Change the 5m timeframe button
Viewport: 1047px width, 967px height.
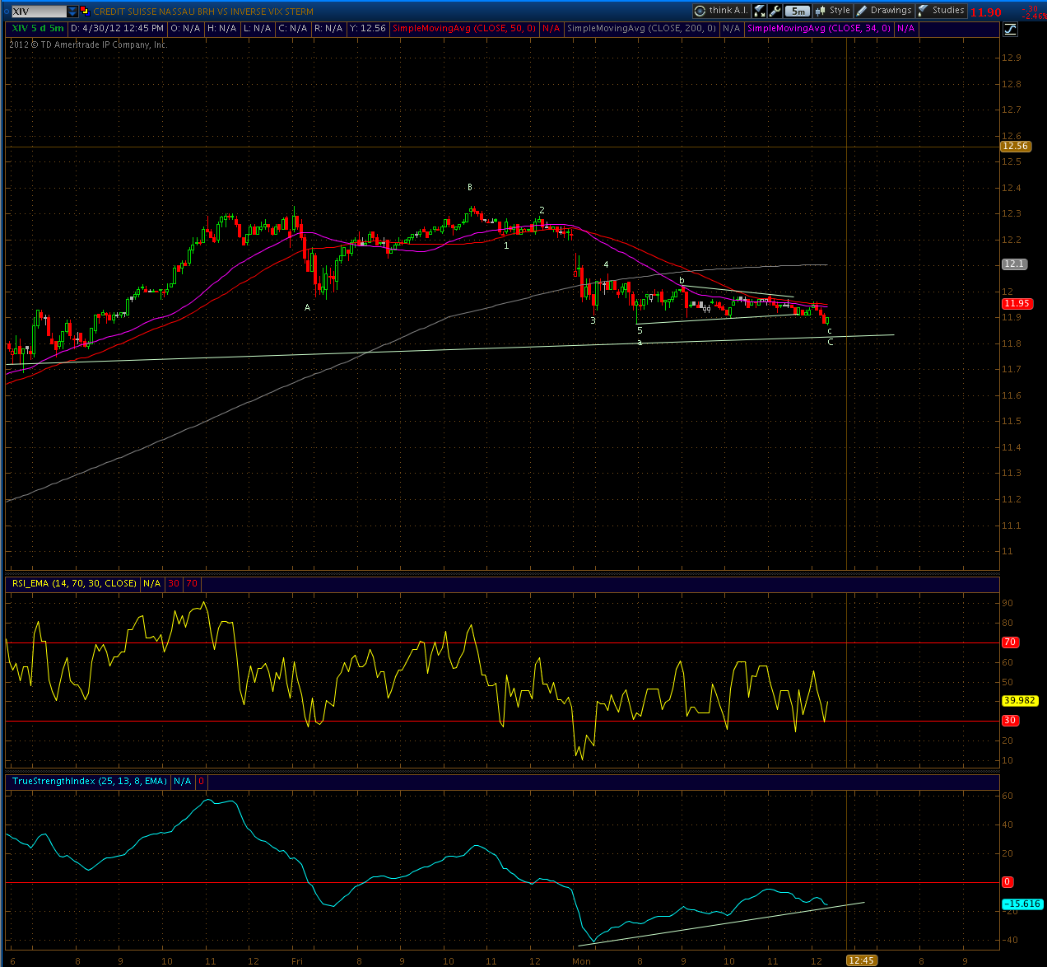point(798,12)
